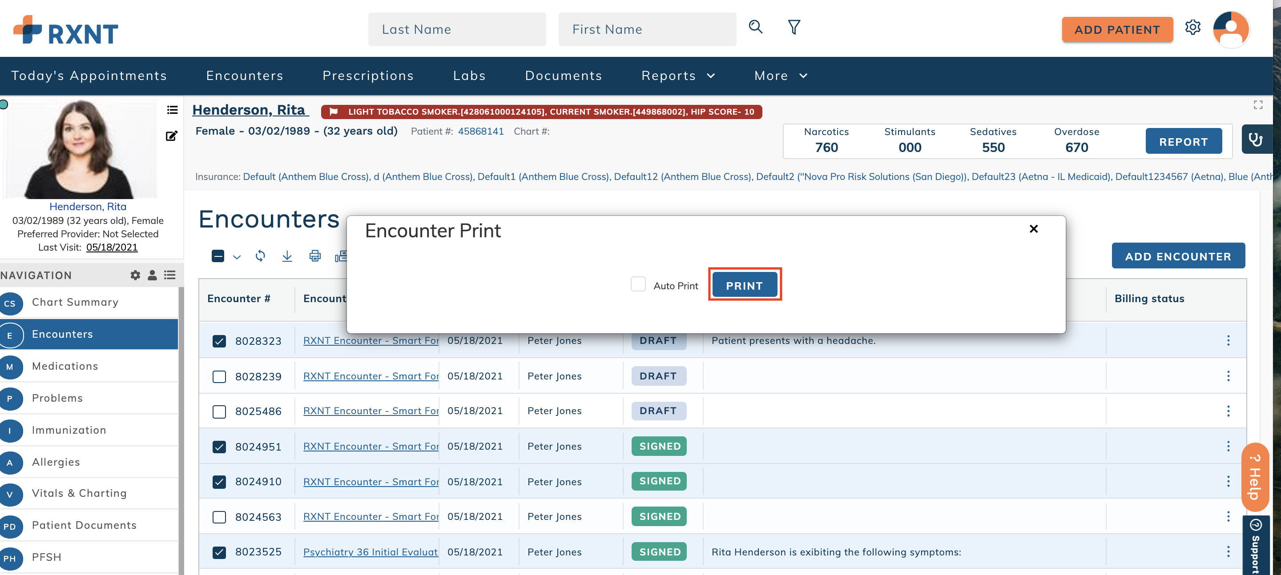Open the user profile avatar

(x=1231, y=29)
